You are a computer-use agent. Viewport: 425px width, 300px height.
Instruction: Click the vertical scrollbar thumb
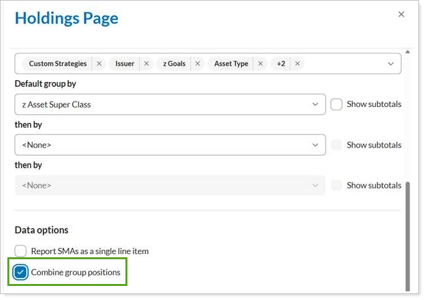407,234
